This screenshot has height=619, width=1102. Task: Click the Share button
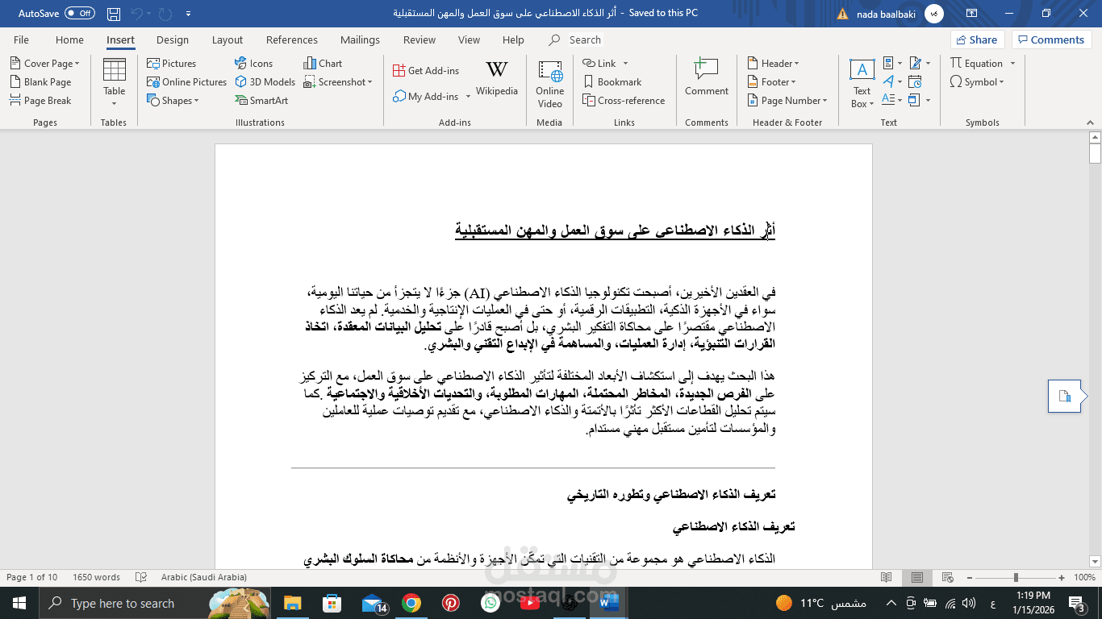click(977, 39)
